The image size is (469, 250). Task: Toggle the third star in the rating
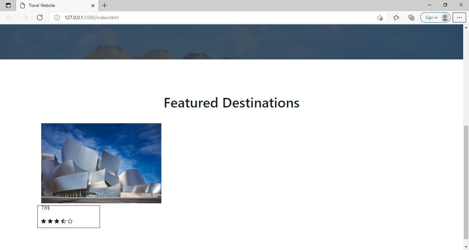pyautogui.click(x=57, y=221)
